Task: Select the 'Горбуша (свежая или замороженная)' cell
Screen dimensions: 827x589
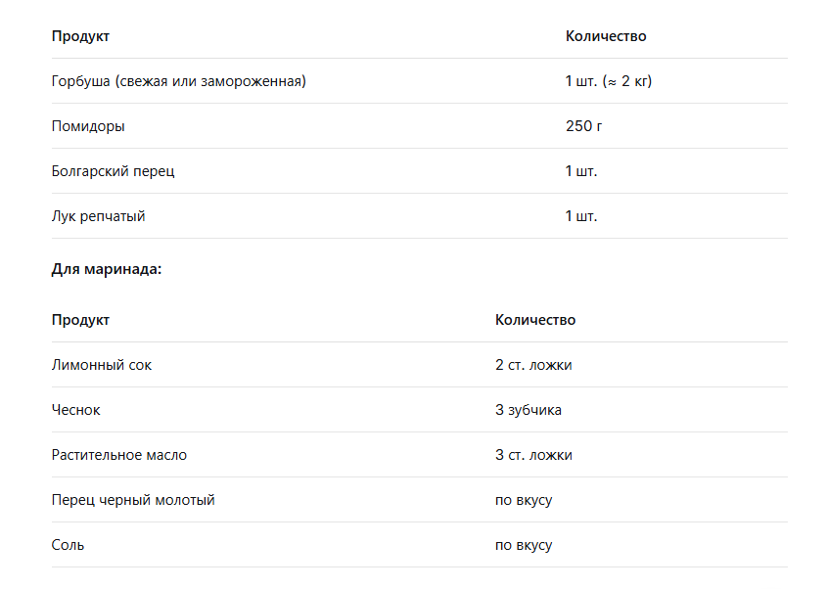Action: tap(179, 81)
